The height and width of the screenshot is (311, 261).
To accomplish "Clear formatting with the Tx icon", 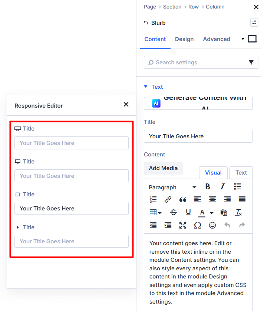I will [238, 212].
